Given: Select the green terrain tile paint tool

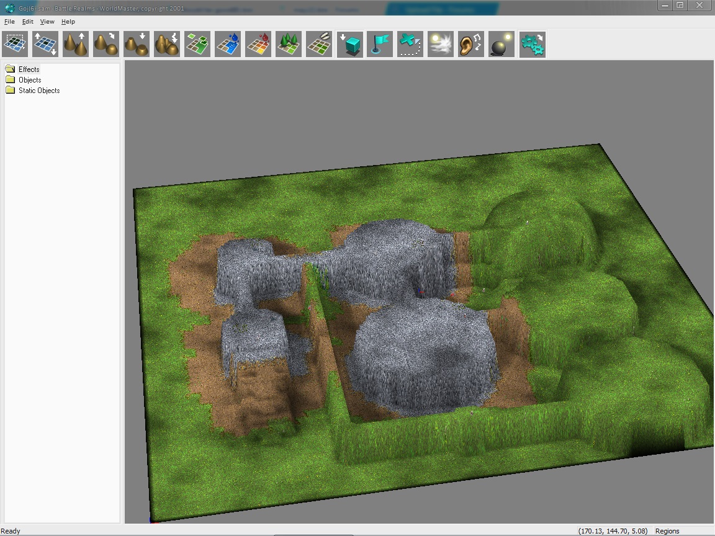Looking at the screenshot, I should click(x=197, y=44).
